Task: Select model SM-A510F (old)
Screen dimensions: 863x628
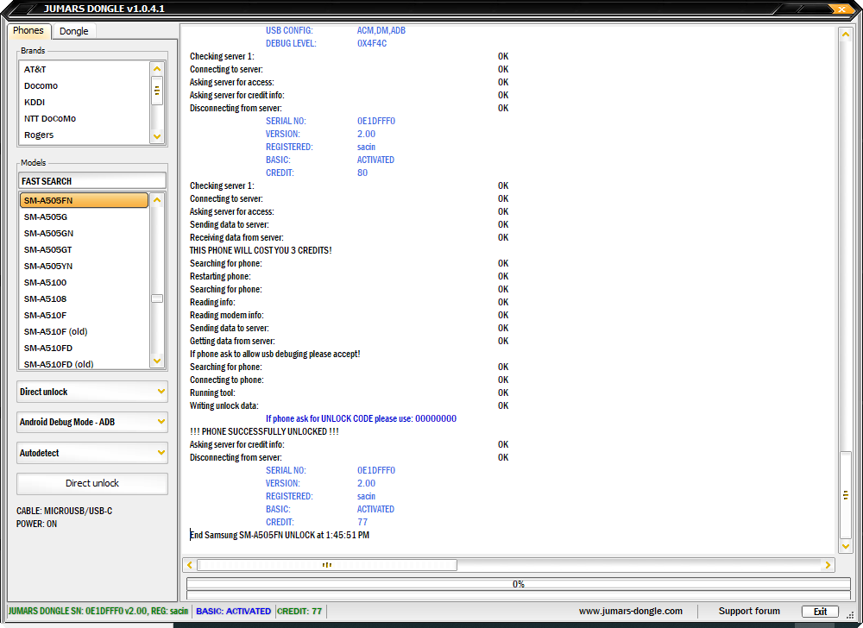Action: pyautogui.click(x=84, y=331)
